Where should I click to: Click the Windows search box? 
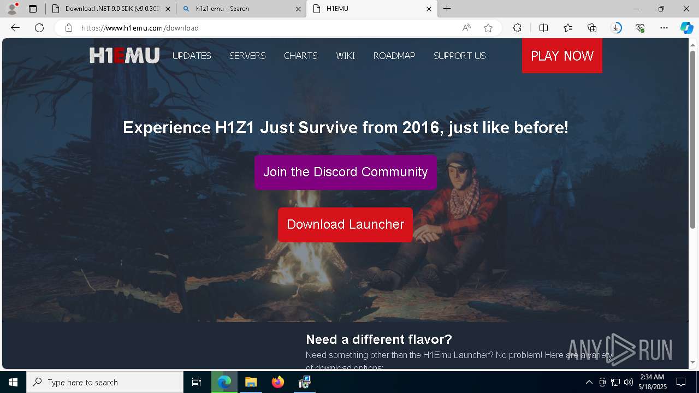point(105,382)
